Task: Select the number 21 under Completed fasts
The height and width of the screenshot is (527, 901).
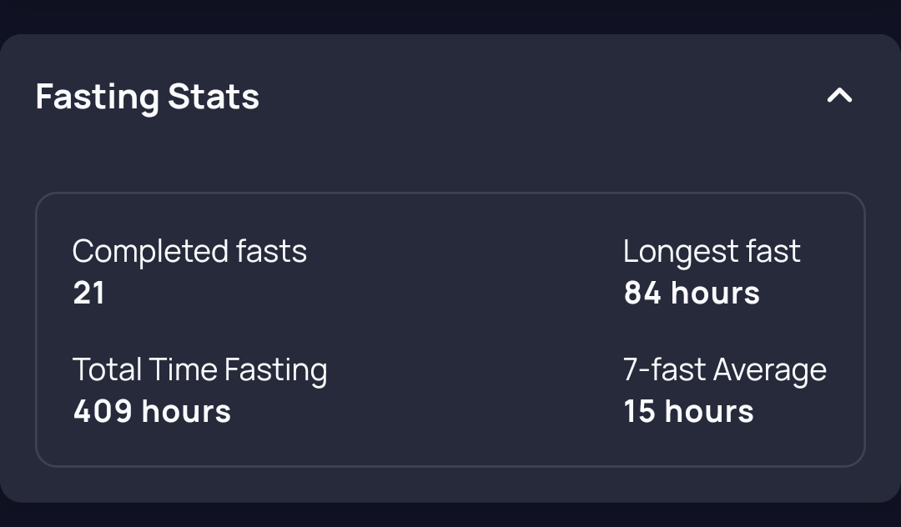Action: click(x=89, y=294)
